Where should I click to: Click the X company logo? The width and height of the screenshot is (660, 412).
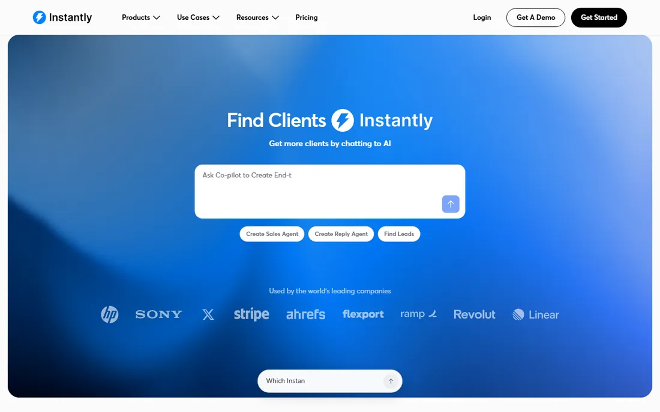208,314
